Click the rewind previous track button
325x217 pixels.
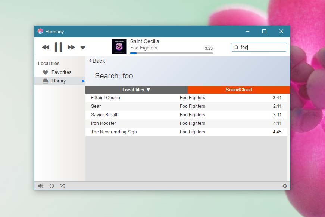46,47
